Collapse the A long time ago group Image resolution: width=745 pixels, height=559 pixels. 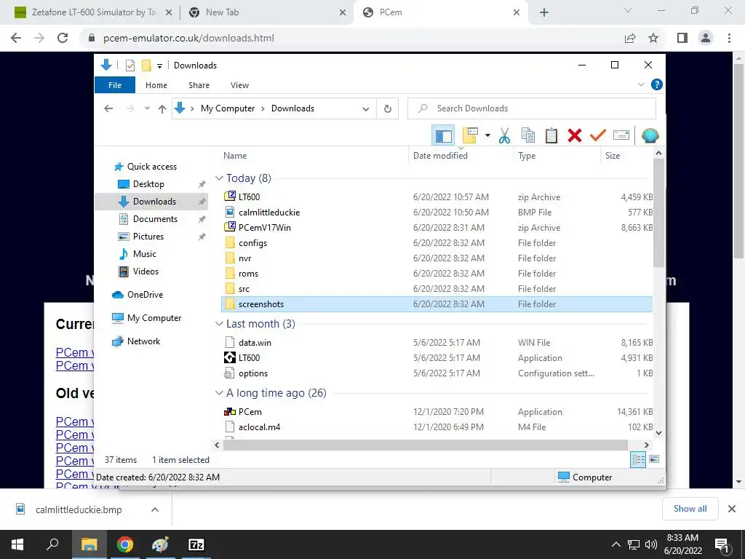tap(219, 393)
